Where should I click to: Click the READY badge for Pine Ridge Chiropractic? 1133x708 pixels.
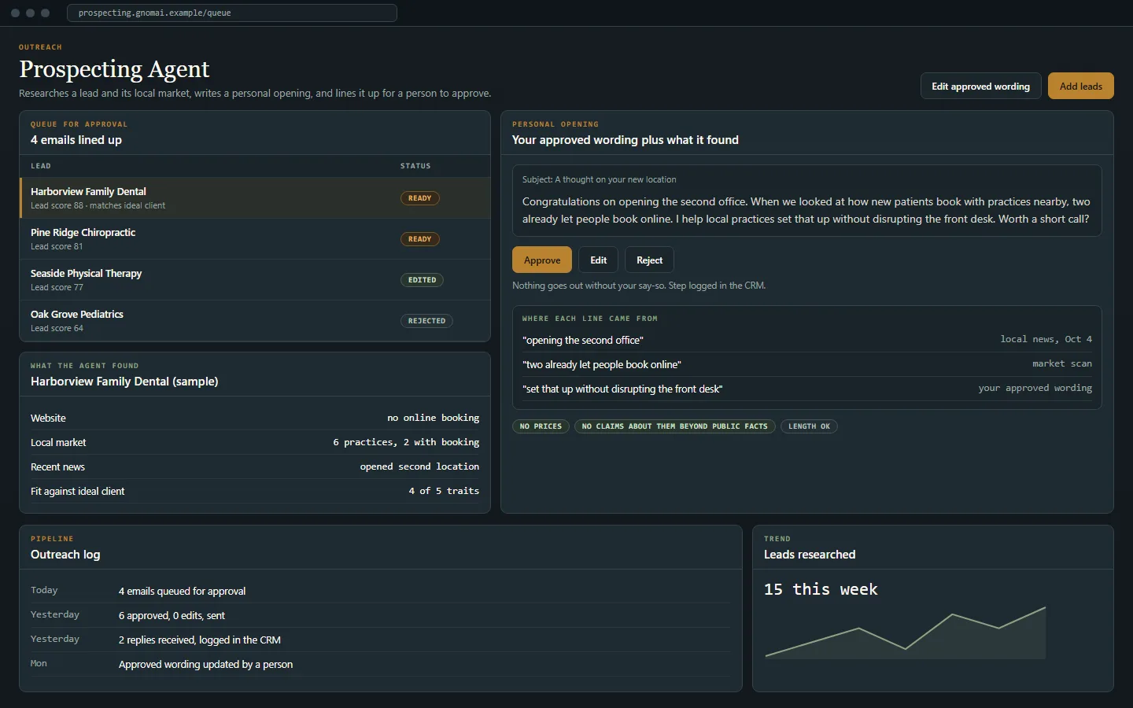(x=419, y=239)
